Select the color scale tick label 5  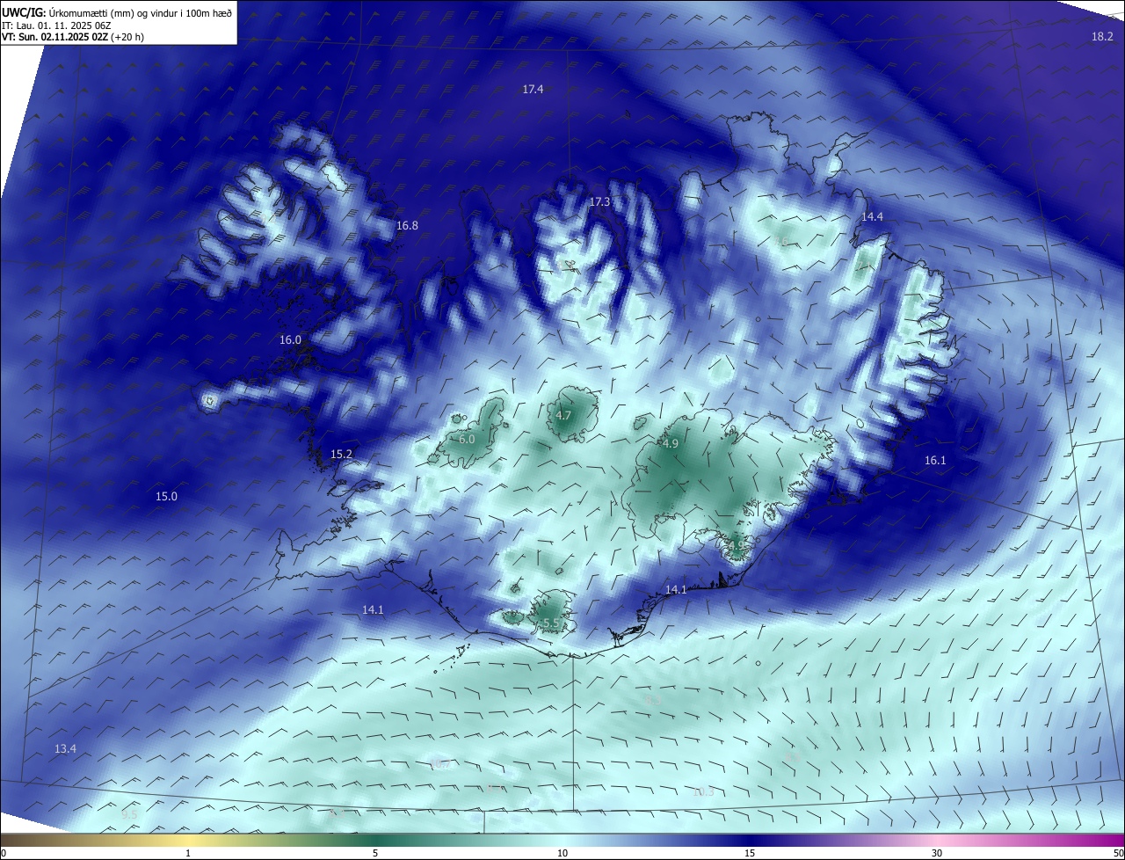pos(375,854)
